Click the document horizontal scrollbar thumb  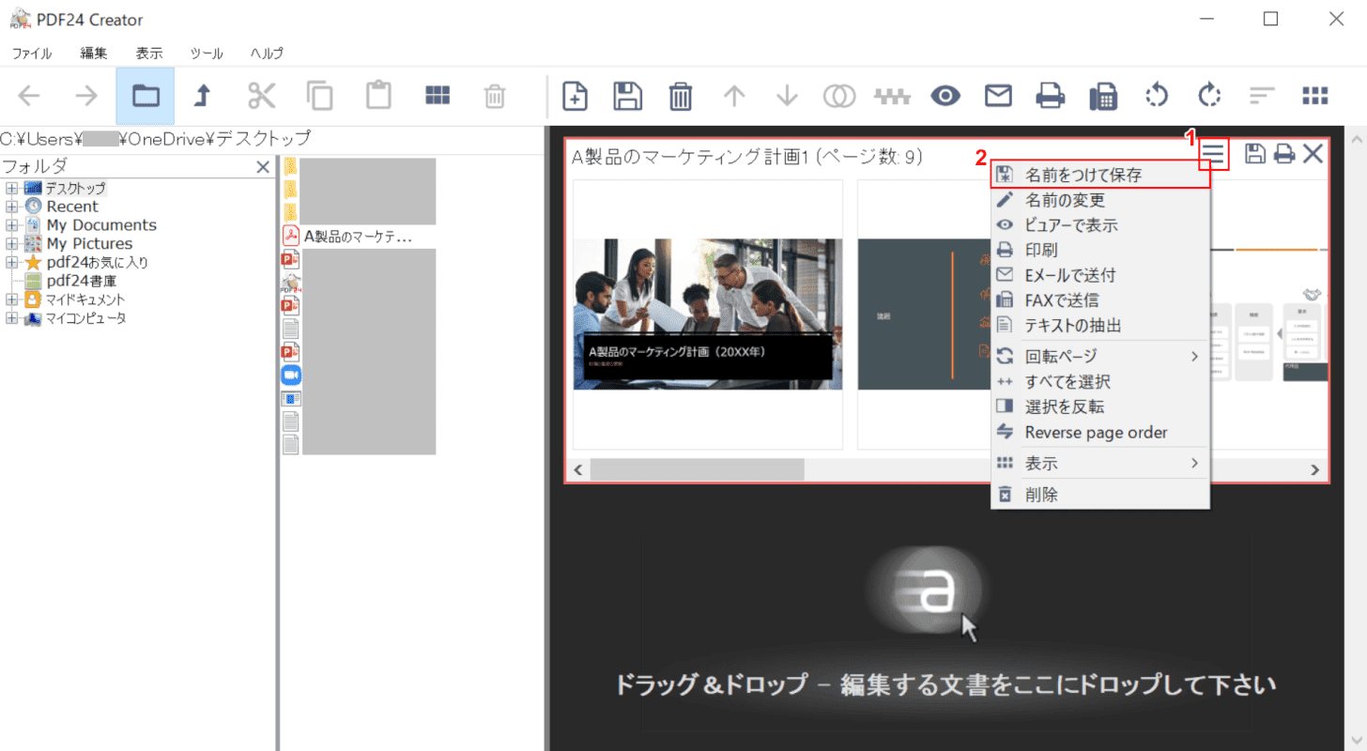pos(697,469)
